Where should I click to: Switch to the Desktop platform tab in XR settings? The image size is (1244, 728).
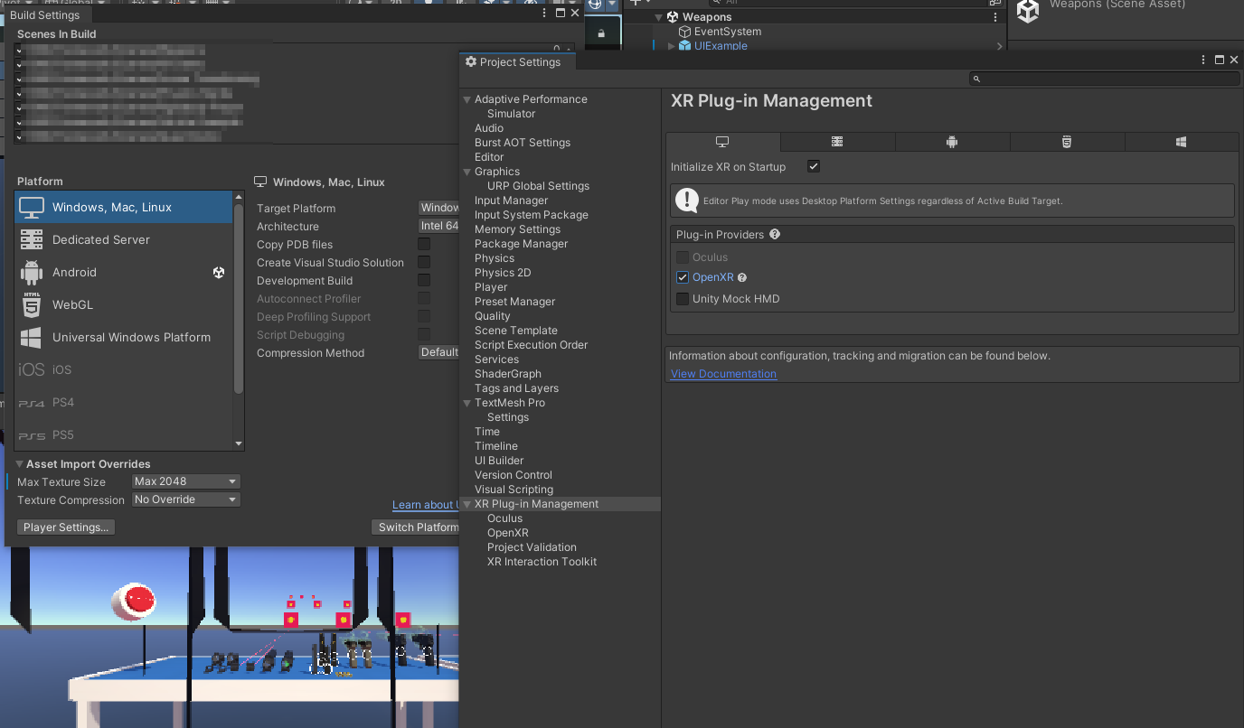tap(723, 142)
